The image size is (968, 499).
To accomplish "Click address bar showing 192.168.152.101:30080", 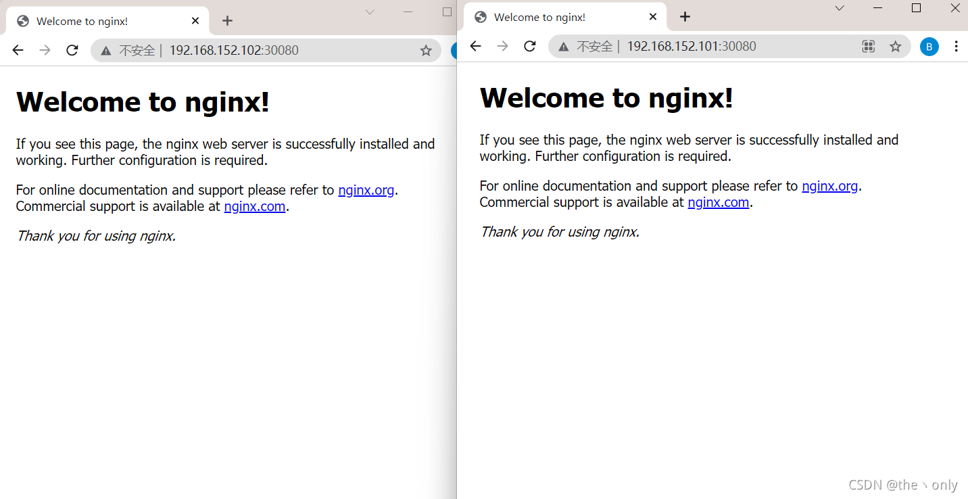I will [730, 46].
